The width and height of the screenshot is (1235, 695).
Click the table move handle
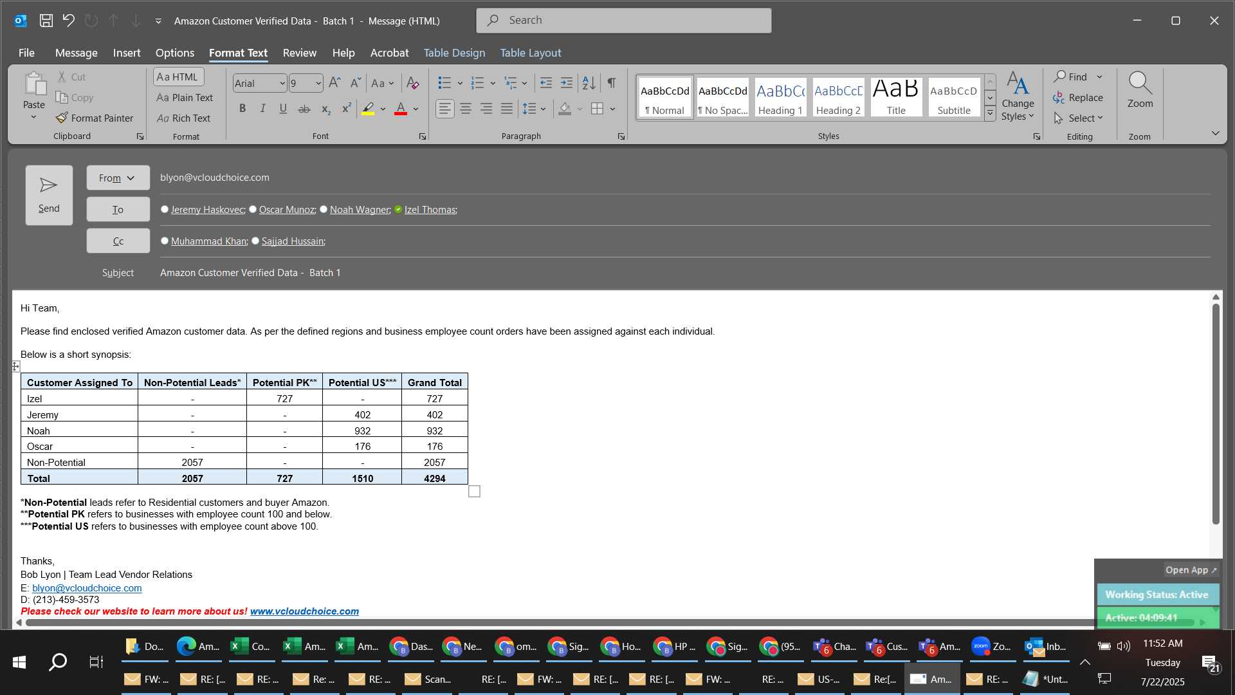15,366
